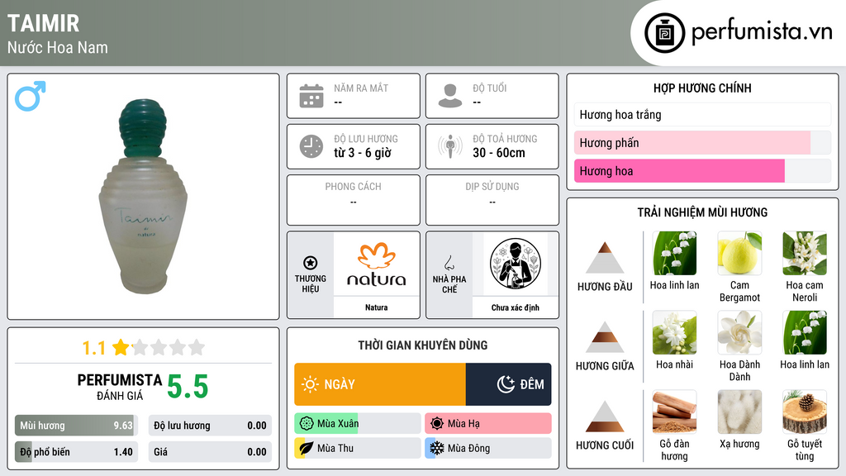Click the Dịp sử dụng card

pos(492,200)
